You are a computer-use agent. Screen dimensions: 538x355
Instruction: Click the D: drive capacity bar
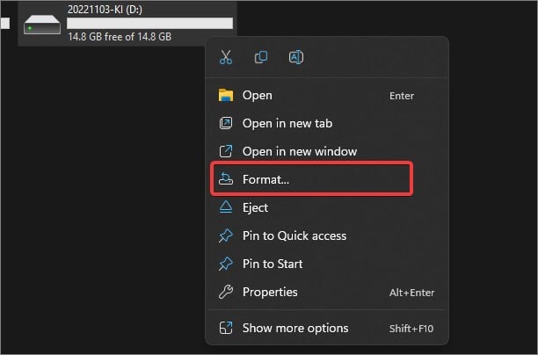click(x=149, y=24)
